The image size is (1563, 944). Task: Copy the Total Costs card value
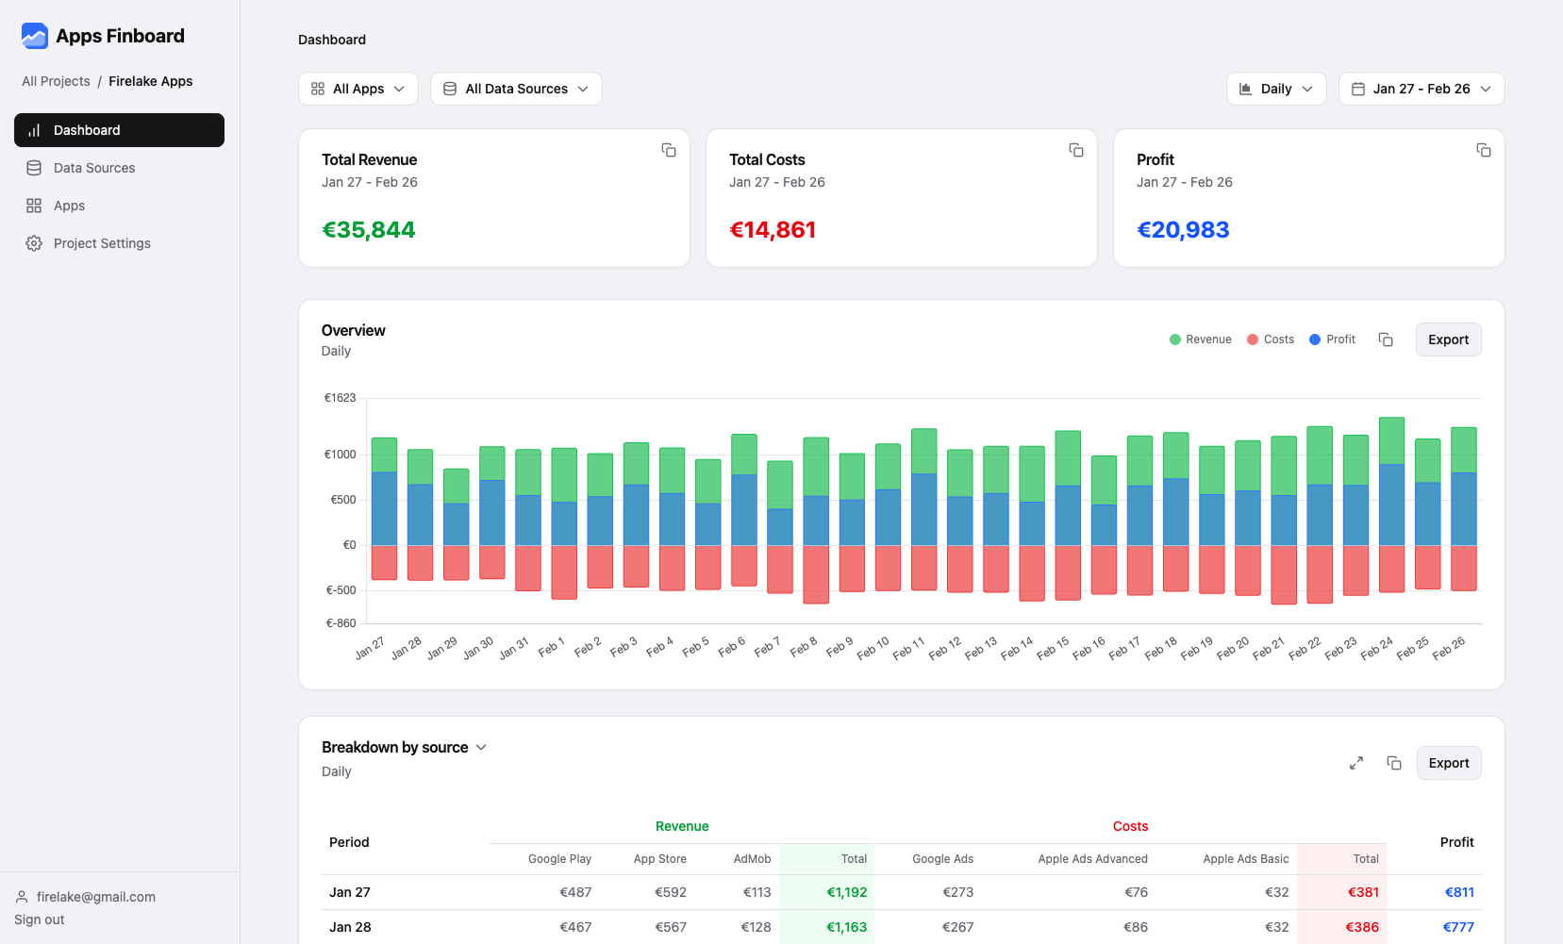[1075, 150]
